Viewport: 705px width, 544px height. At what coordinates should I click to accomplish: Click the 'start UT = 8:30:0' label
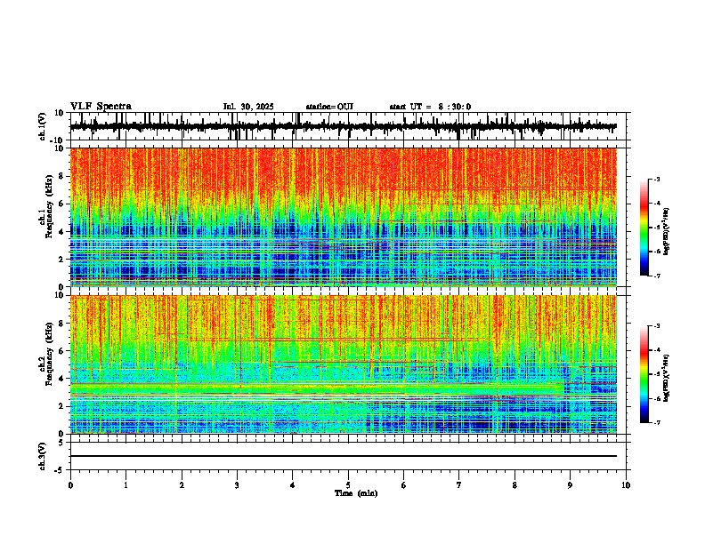tap(430, 107)
